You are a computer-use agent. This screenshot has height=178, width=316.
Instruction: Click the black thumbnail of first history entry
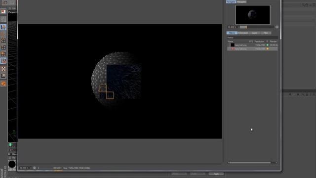(233, 45)
